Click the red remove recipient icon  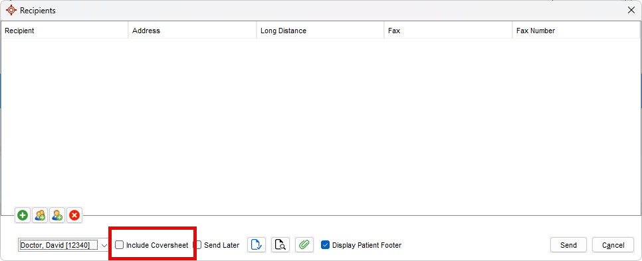point(74,215)
